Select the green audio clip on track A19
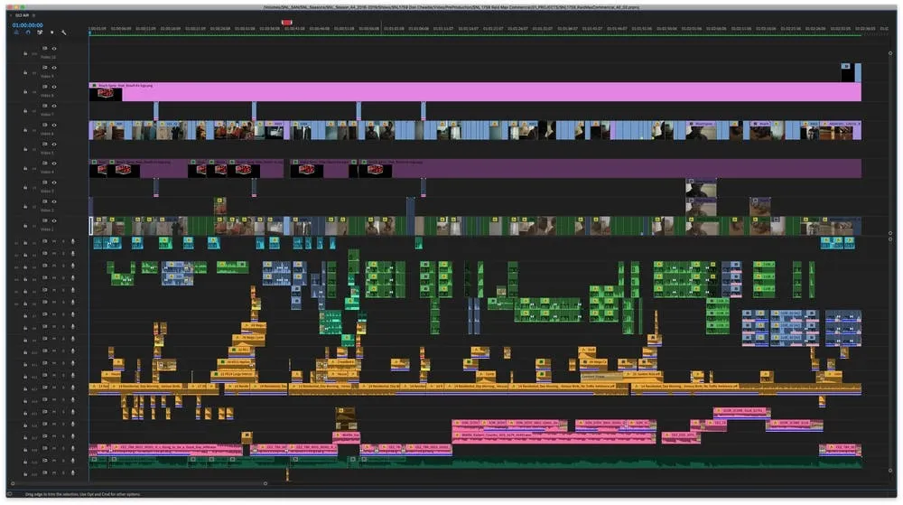The image size is (903, 505). tap(475, 462)
